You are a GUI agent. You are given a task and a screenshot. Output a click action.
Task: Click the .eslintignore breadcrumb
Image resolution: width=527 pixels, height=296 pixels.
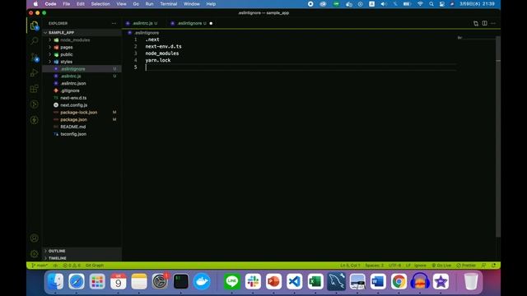tap(147, 33)
